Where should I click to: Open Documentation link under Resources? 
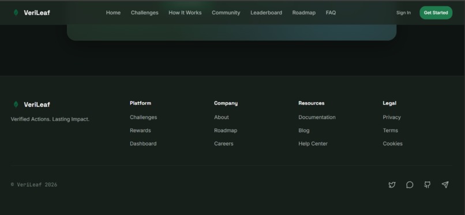click(317, 117)
